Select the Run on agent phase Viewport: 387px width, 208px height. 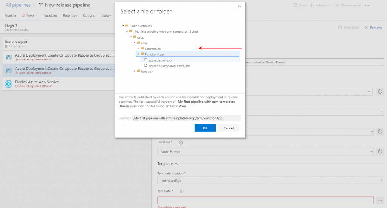[x=59, y=44]
